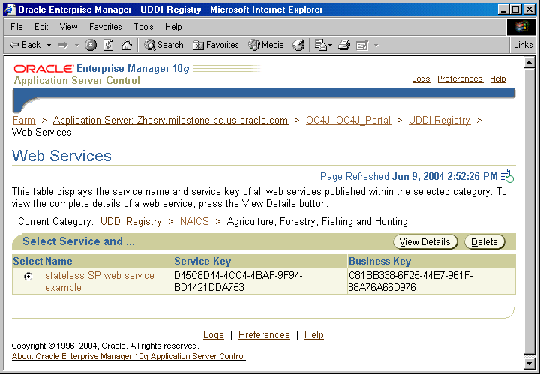Open the Tools menu

[143, 27]
